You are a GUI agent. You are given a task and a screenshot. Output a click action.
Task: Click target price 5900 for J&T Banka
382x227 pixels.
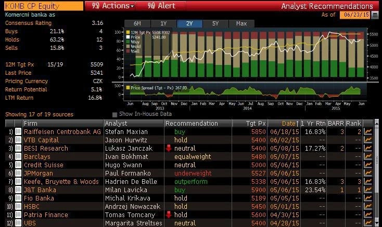(x=259, y=190)
